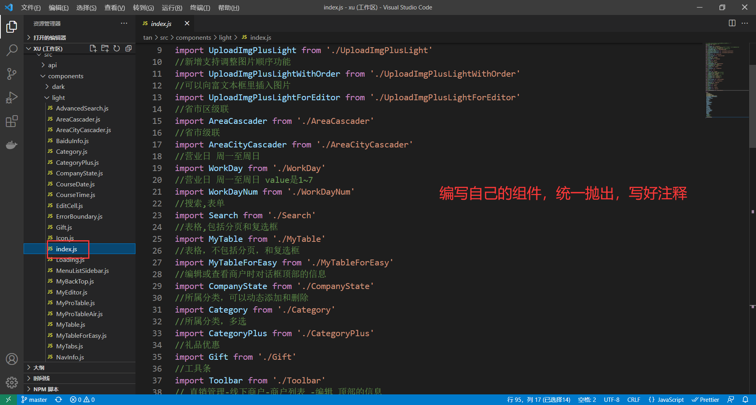756x405 pixels.
Task: Close the index.js editor tab
Action: pyautogui.click(x=187, y=24)
